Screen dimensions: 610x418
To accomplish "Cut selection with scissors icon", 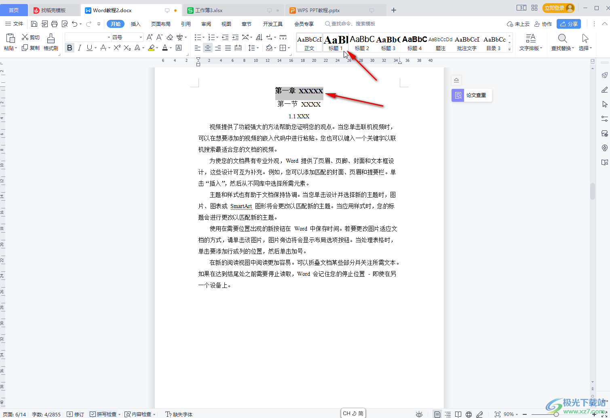I will pyautogui.click(x=25, y=37).
